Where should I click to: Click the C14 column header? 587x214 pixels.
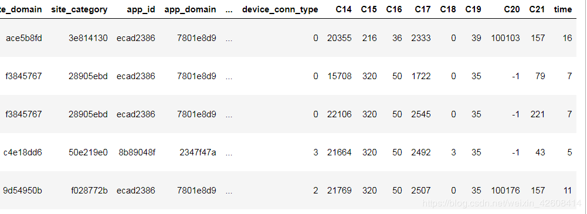click(344, 9)
